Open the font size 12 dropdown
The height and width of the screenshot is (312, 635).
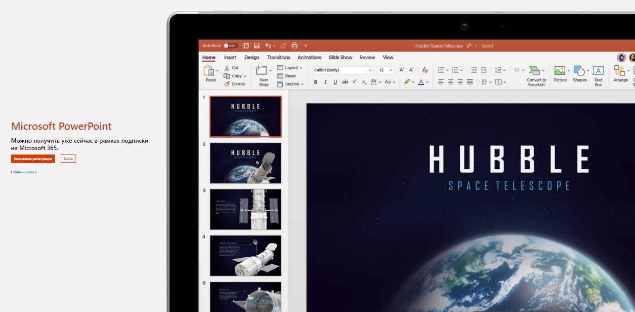pos(385,70)
